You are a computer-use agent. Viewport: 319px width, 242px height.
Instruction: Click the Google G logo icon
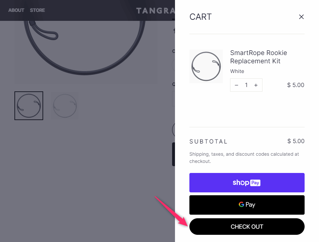click(x=241, y=204)
